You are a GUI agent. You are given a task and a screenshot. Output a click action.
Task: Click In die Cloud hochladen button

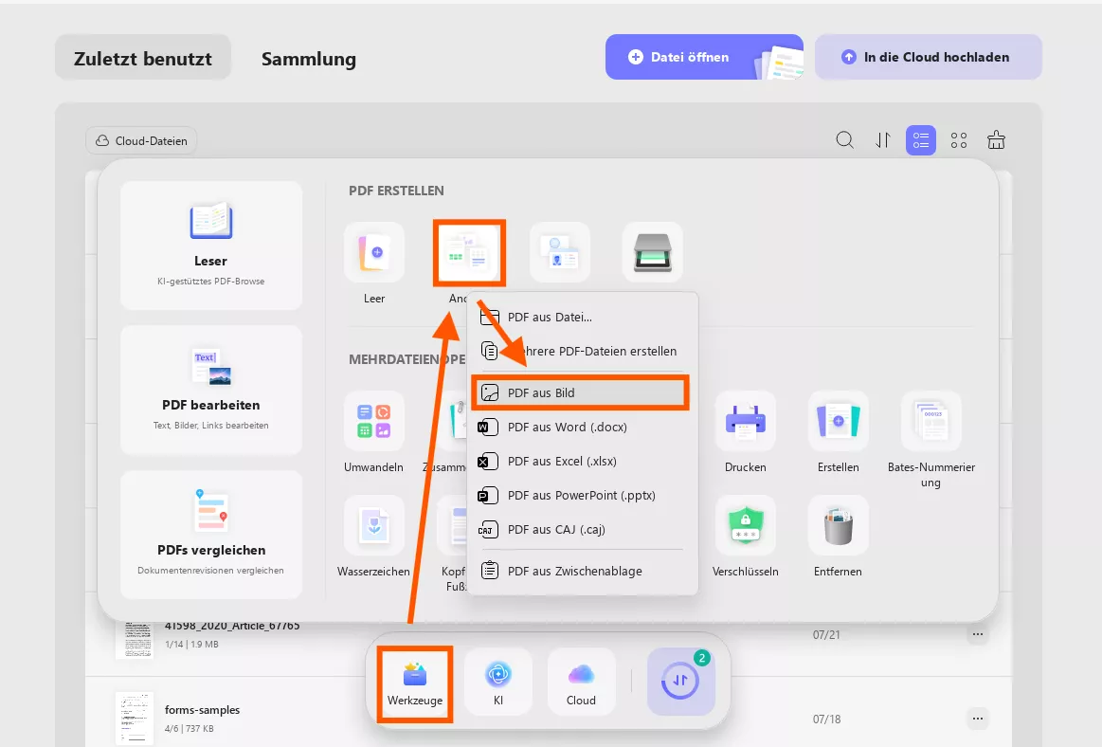pos(929,57)
